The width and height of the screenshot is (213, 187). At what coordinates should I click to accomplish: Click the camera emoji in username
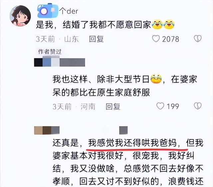pyautogui.click(x=48, y=11)
